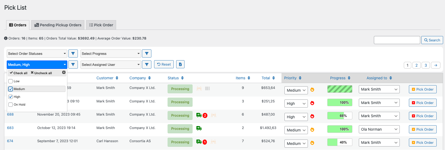Apply the order status filter funnel icon

73,53
